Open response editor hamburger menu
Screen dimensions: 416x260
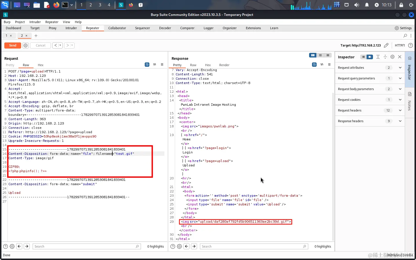(329, 64)
